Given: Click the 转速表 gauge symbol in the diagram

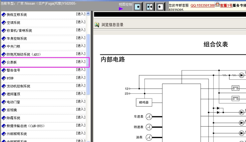Looking at the screenshot, I should [149, 127].
